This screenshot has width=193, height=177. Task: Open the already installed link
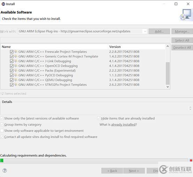tap(123, 125)
